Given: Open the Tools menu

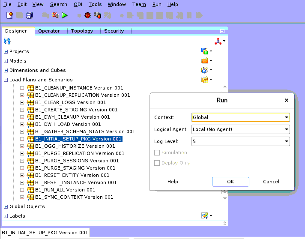Looking at the screenshot, I should pos(95,4).
